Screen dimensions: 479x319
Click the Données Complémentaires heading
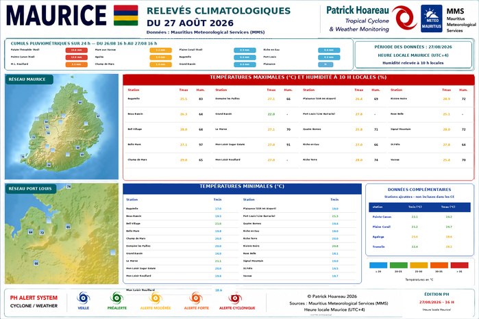click(x=419, y=189)
